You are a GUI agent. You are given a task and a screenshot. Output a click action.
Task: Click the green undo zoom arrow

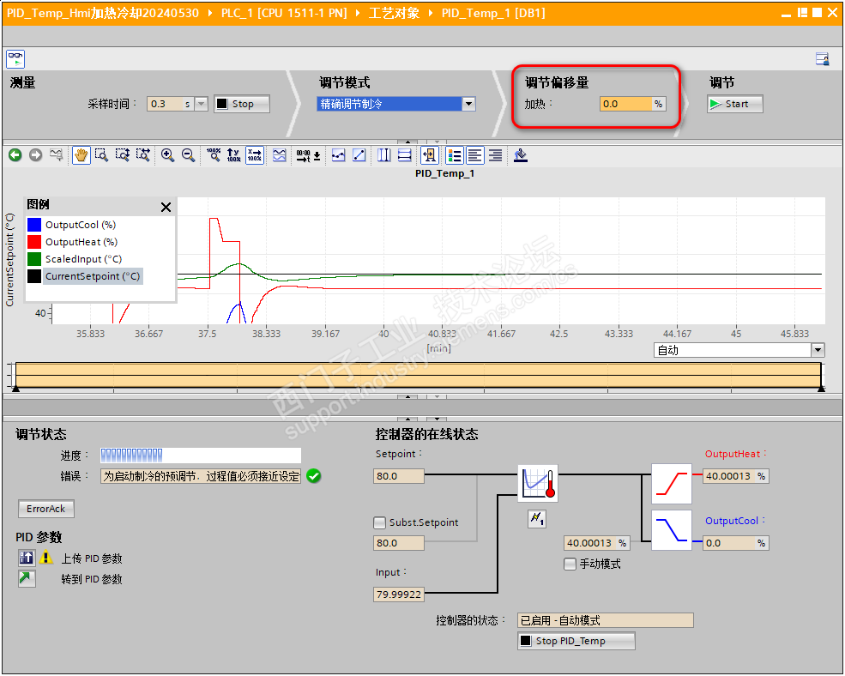tap(15, 155)
